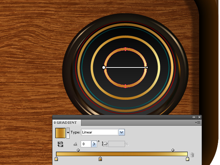Viewport: 220px width, 165px height.
Task: Click the delete stop trash icon
Action: (x=192, y=155)
